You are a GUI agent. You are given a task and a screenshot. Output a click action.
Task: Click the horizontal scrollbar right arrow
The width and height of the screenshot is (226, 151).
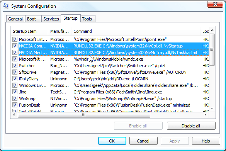[x=206, y=115]
